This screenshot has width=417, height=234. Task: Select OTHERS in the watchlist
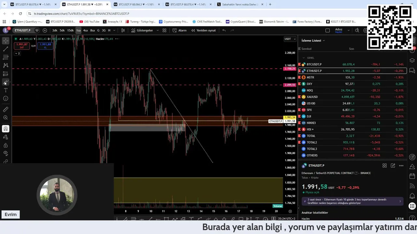[x=352, y=155]
